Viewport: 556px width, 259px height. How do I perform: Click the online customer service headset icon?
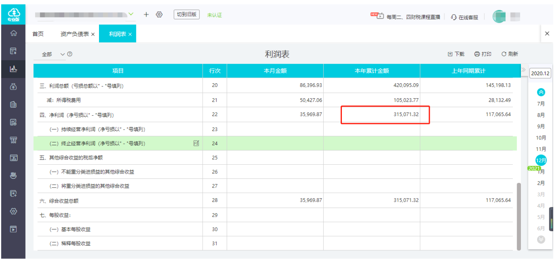point(454,17)
